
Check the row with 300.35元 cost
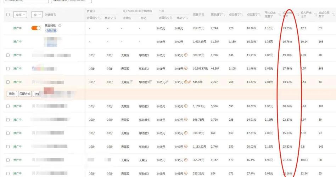point(8,55)
